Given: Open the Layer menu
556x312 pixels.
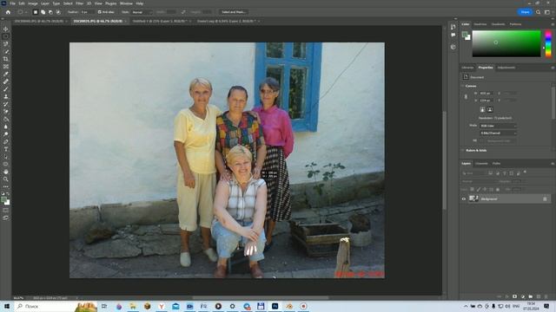Looking at the screenshot, I should coord(45,3).
